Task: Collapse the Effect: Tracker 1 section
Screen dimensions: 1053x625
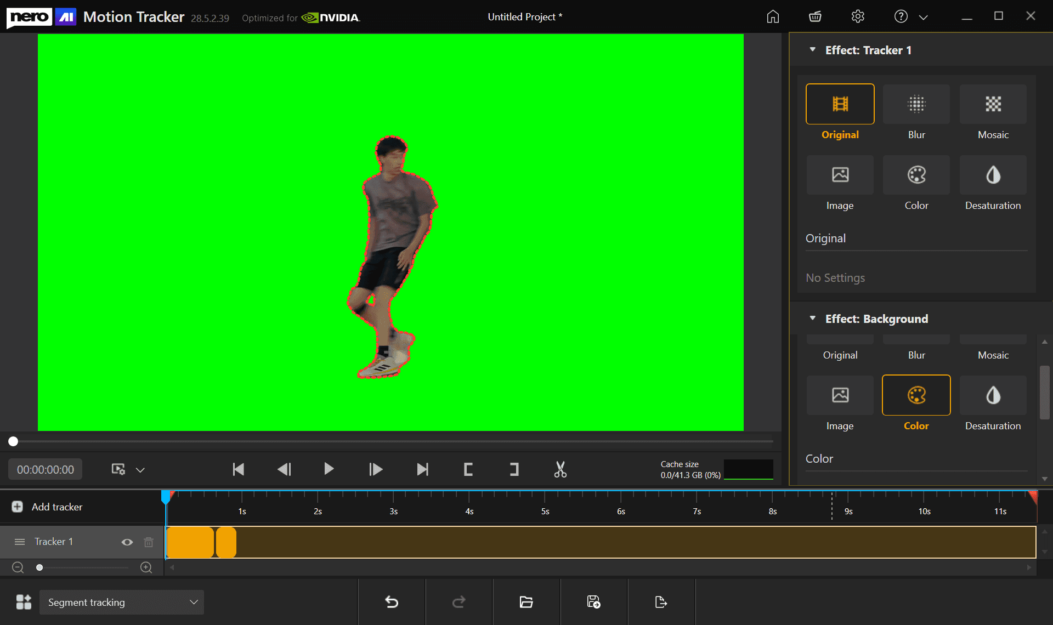Action: (813, 50)
